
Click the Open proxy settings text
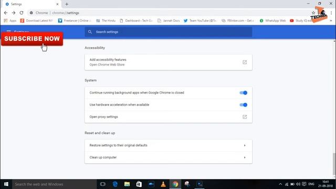(104, 117)
